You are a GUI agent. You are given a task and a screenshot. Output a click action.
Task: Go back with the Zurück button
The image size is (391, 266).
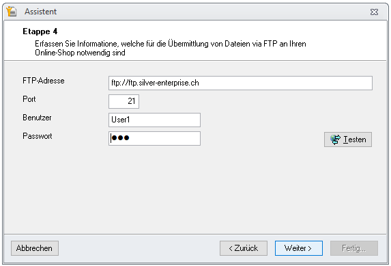pyautogui.click(x=244, y=248)
